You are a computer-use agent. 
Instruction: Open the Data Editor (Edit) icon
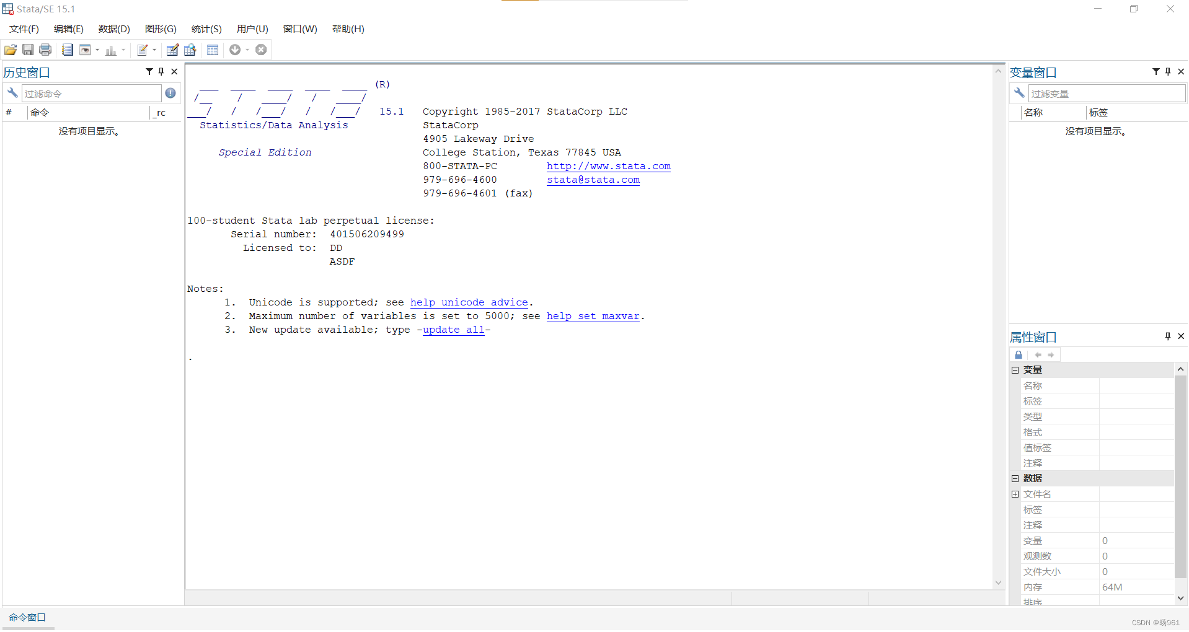[x=173, y=50]
